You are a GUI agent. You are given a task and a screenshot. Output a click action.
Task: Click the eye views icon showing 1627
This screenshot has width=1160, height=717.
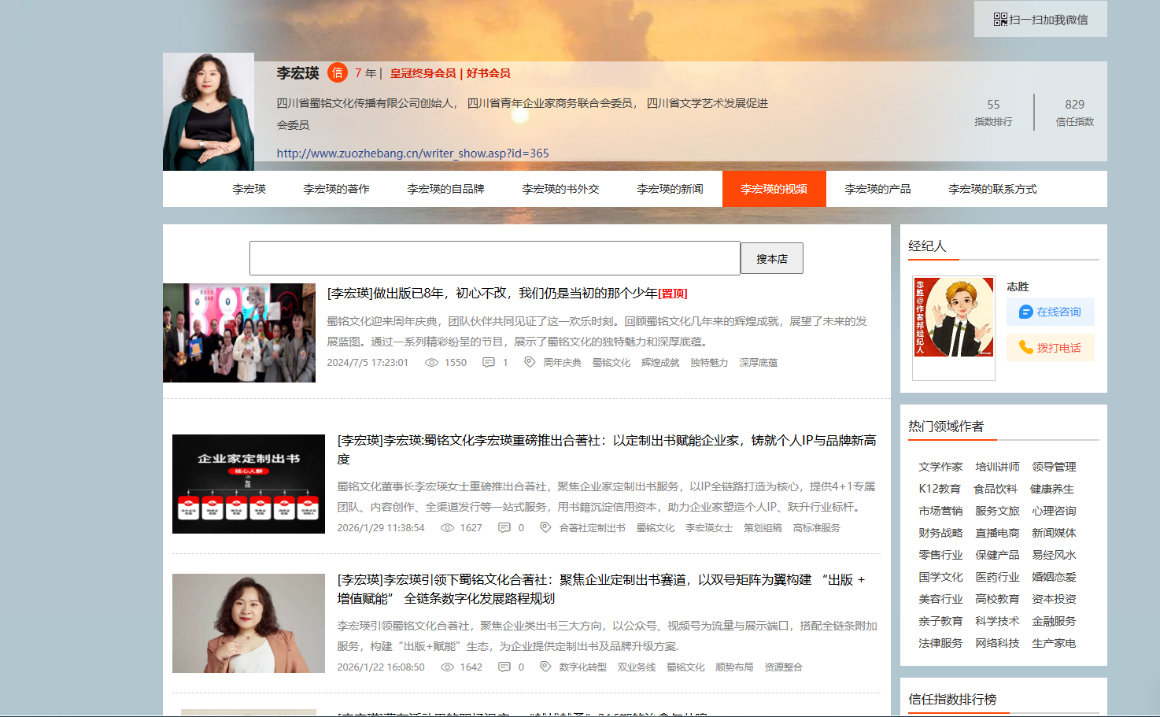[x=447, y=528]
